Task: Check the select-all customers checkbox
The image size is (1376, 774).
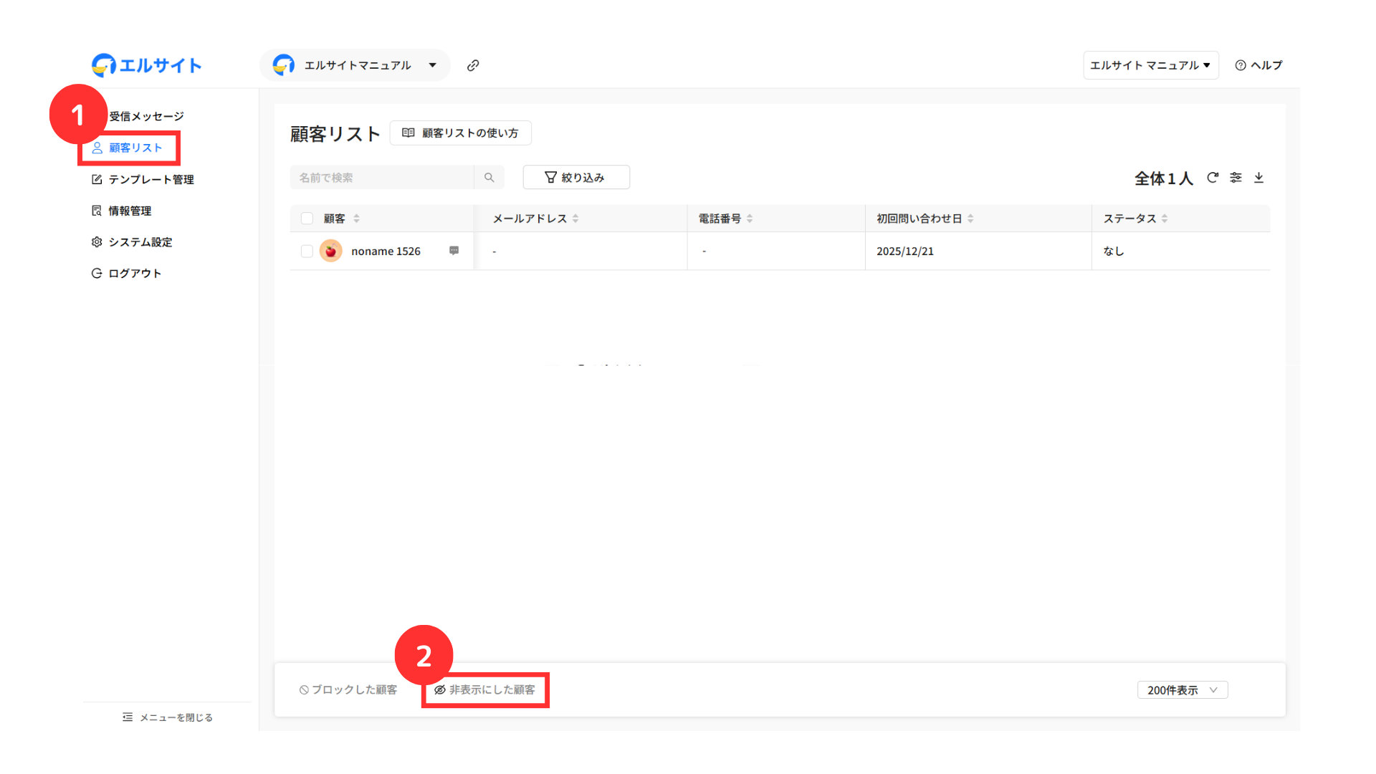Action: 307,219
